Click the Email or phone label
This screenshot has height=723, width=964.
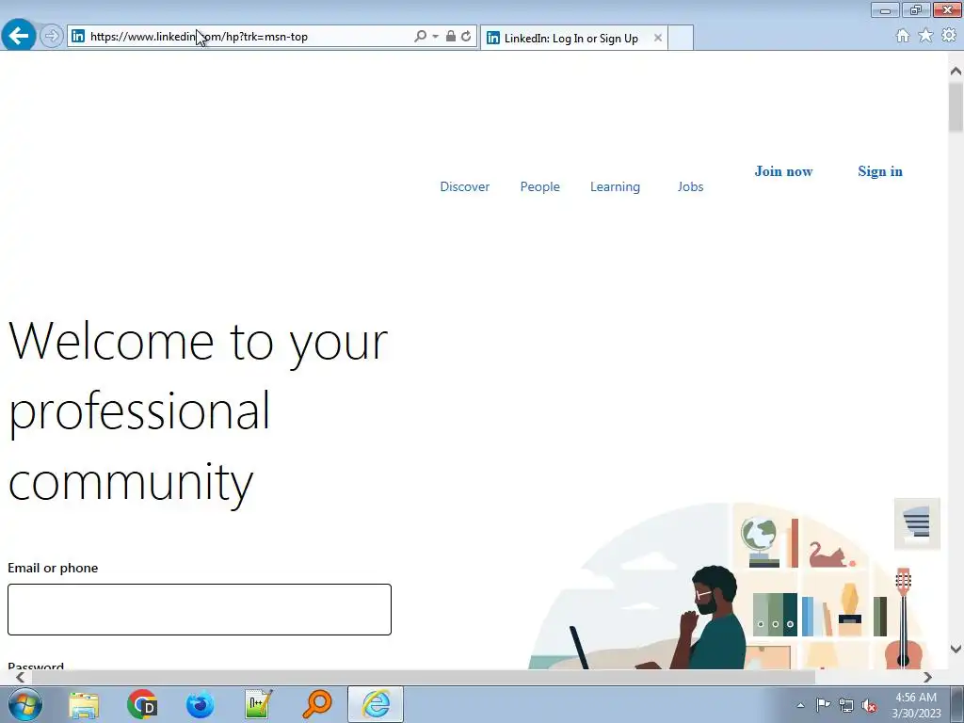53,568
